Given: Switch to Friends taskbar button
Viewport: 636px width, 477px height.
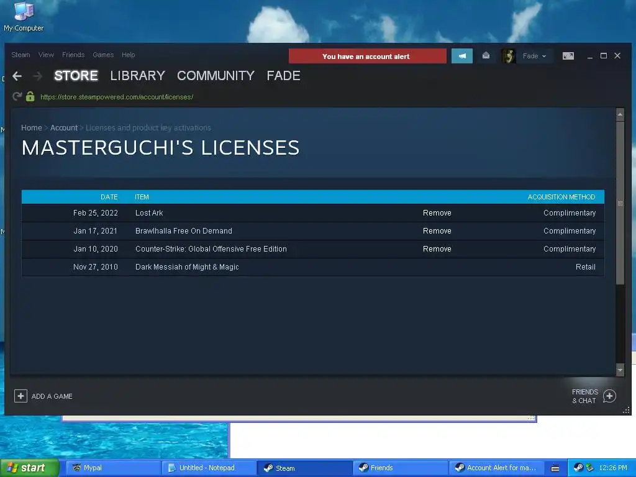Looking at the screenshot, I should (401, 468).
